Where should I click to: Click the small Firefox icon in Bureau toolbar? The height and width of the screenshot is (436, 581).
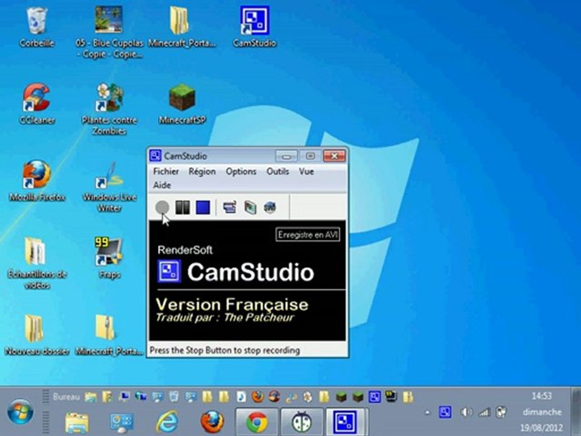point(257,397)
